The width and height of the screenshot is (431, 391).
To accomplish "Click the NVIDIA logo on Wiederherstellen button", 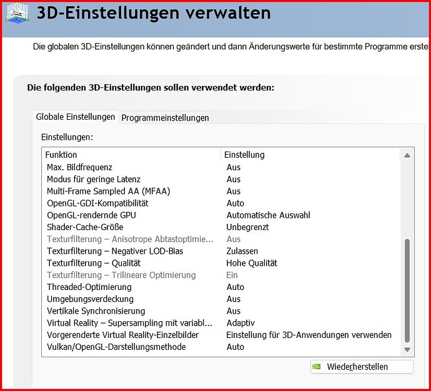I will coord(317,367).
